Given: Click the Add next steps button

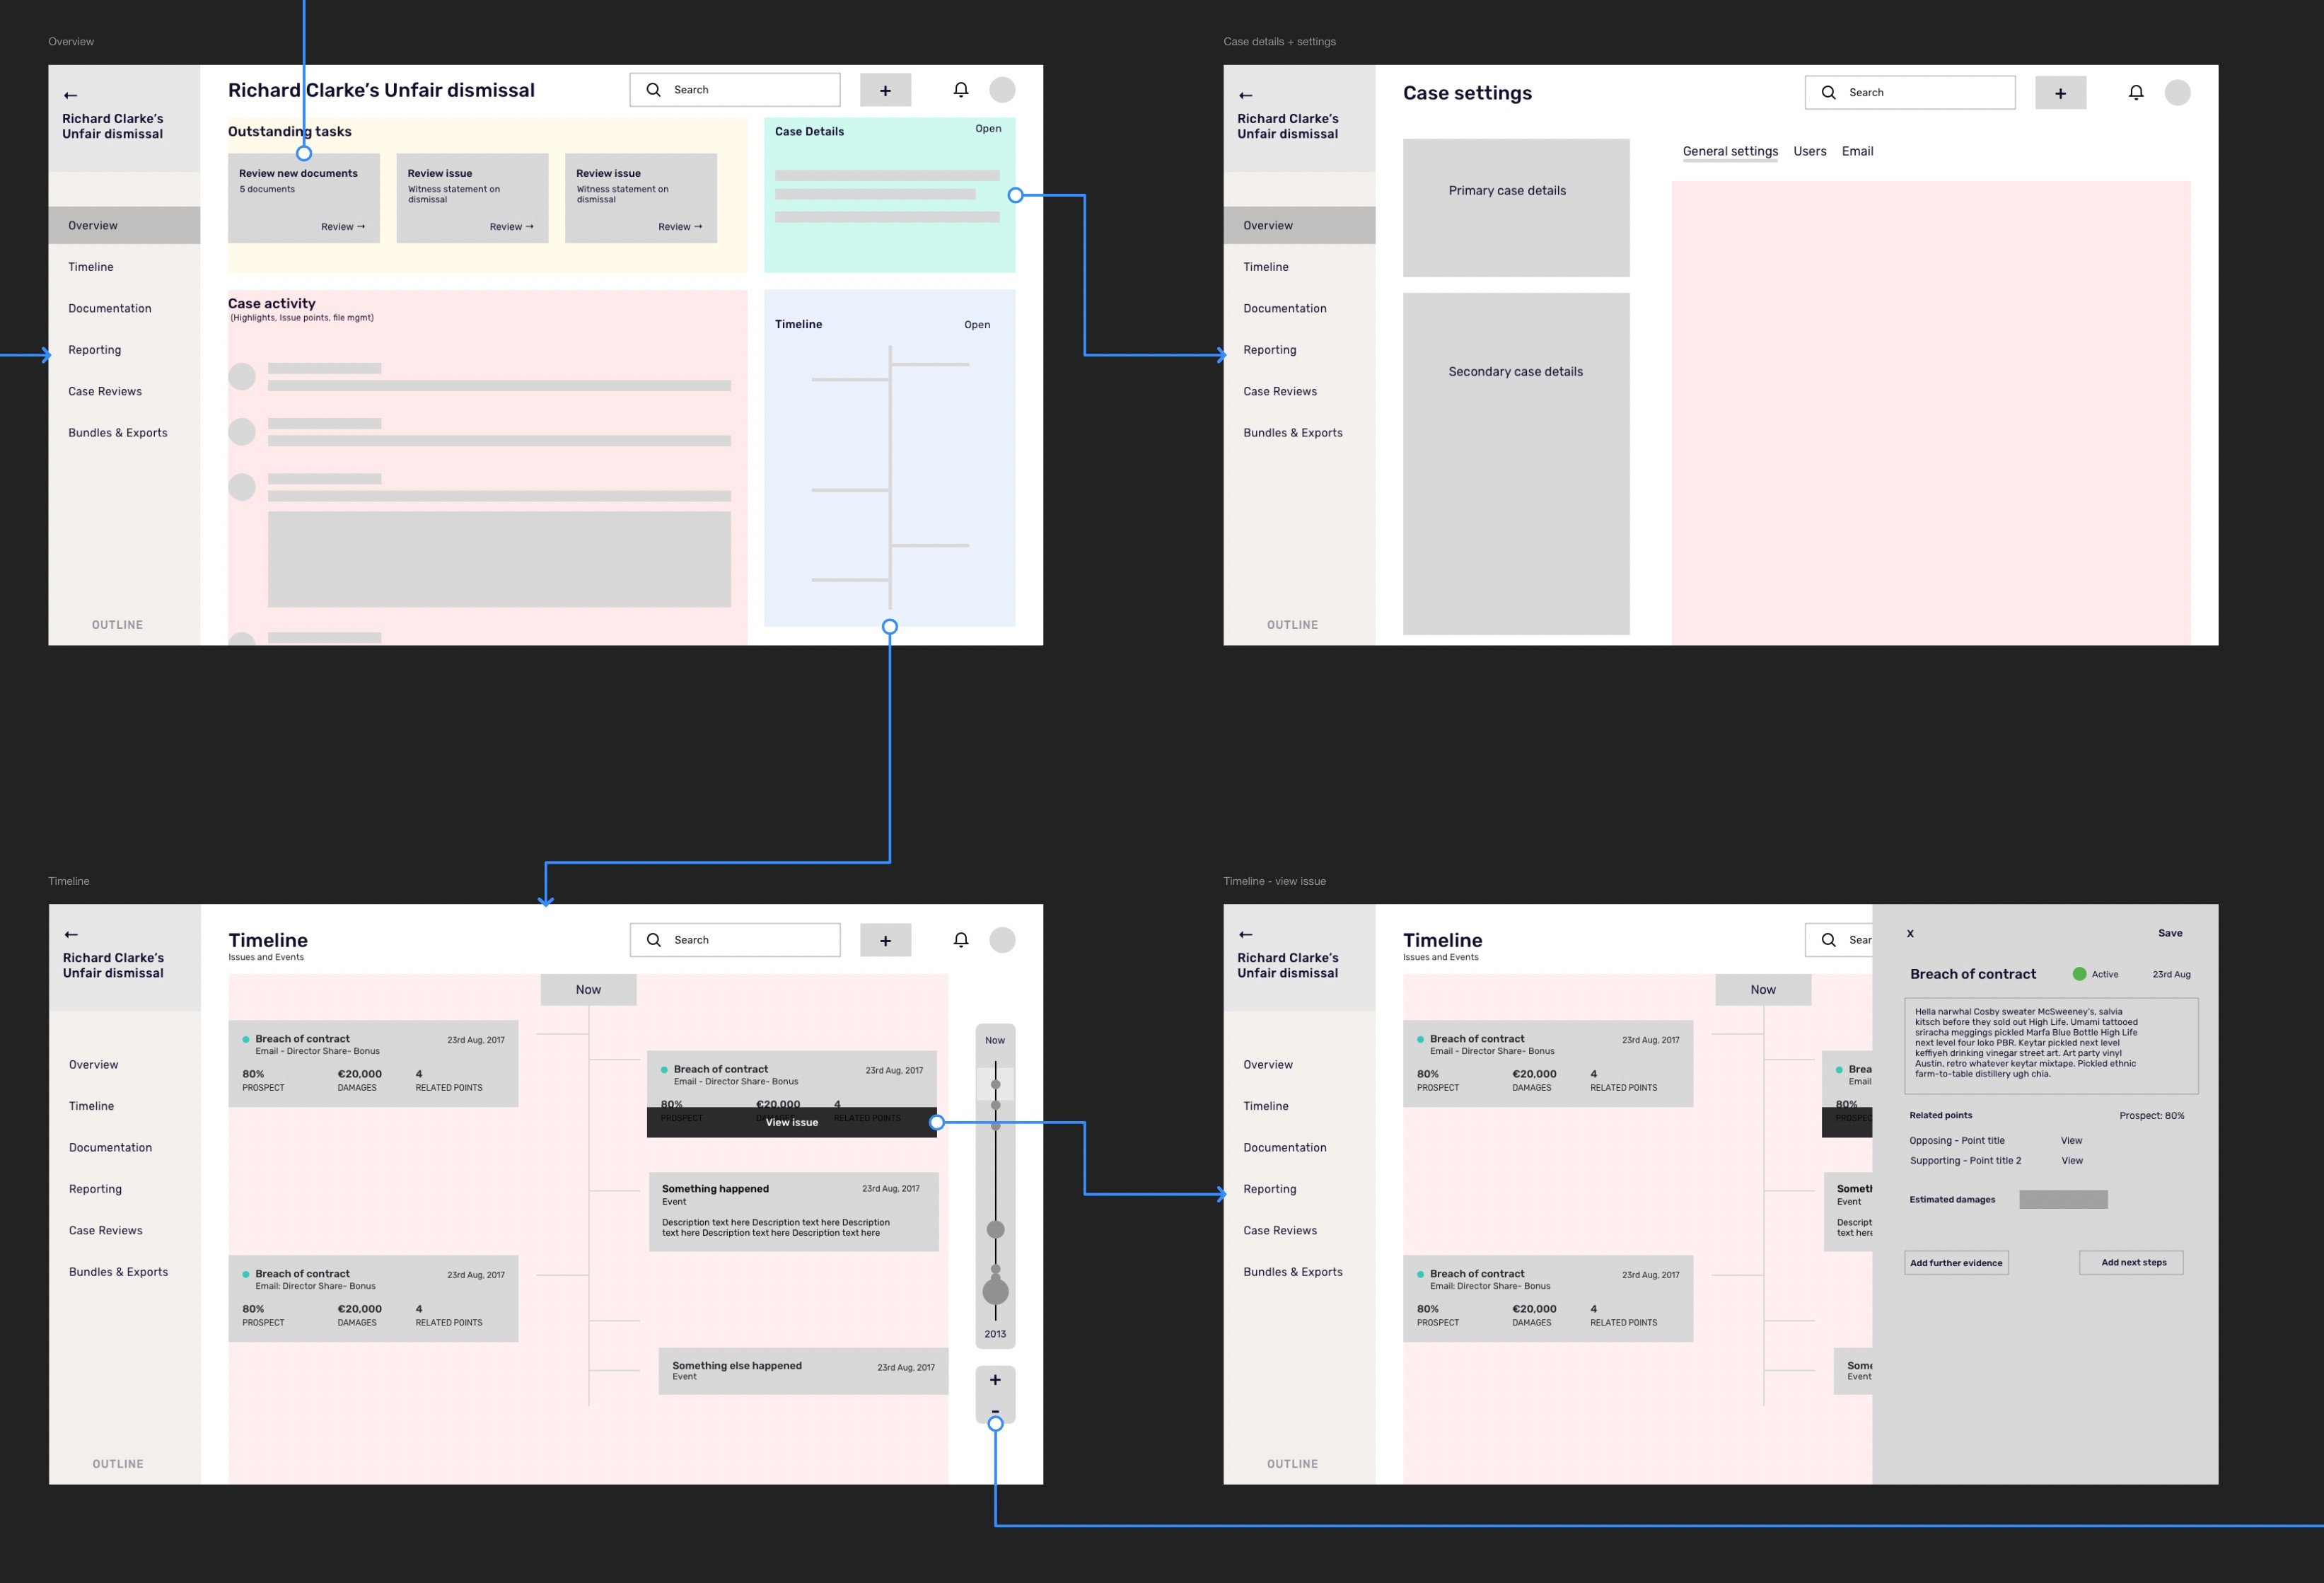Looking at the screenshot, I should 2133,1262.
